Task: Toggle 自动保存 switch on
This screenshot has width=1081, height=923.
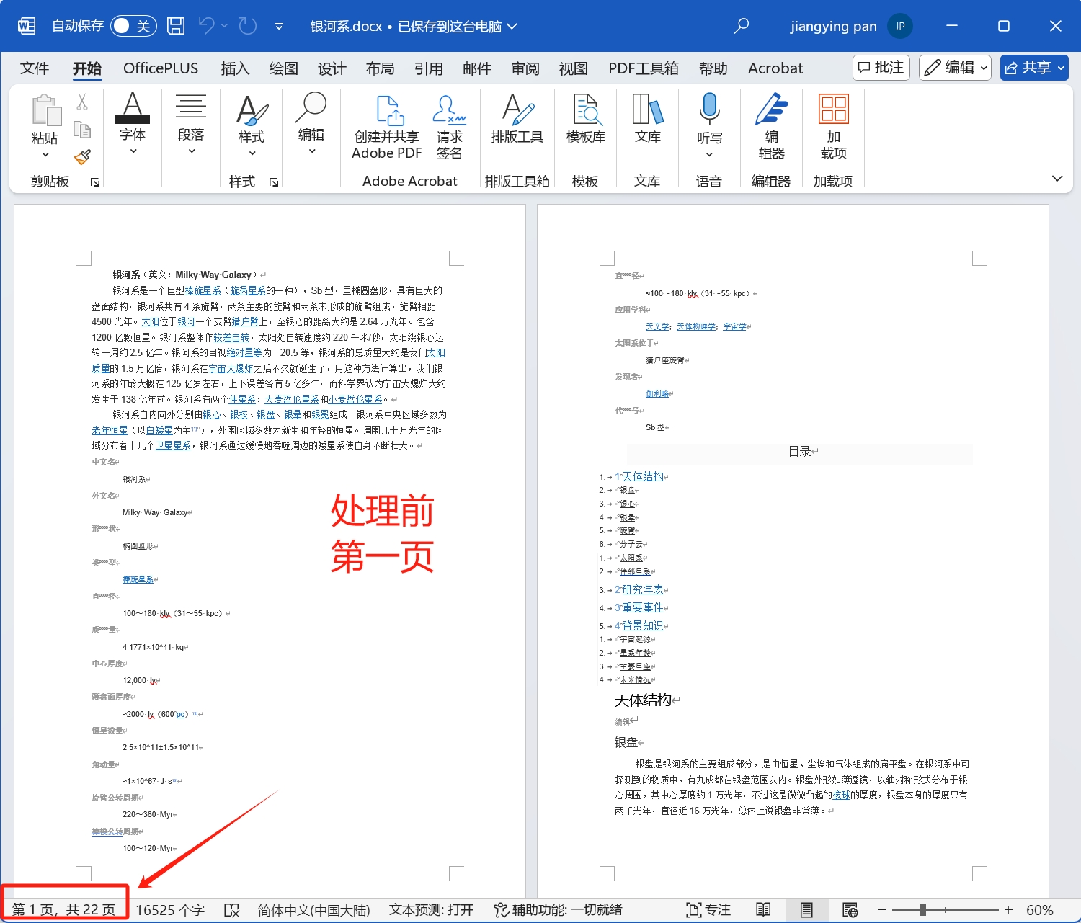Action: [133, 24]
